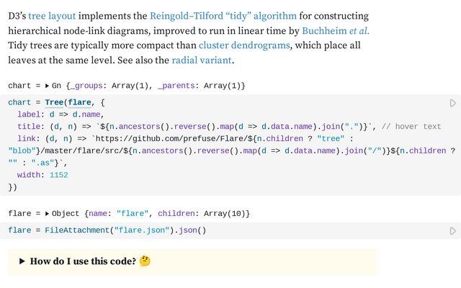Click the label property in the code cell
The image size is (461, 288).
(29, 114)
